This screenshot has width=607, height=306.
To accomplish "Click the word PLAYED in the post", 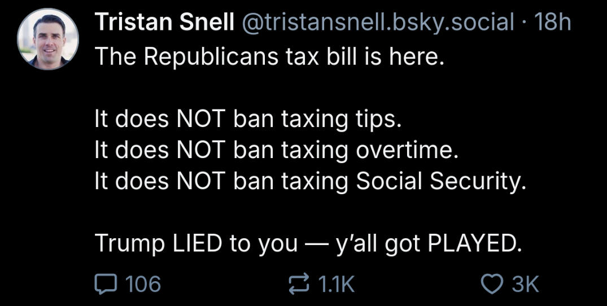I will coord(472,243).
